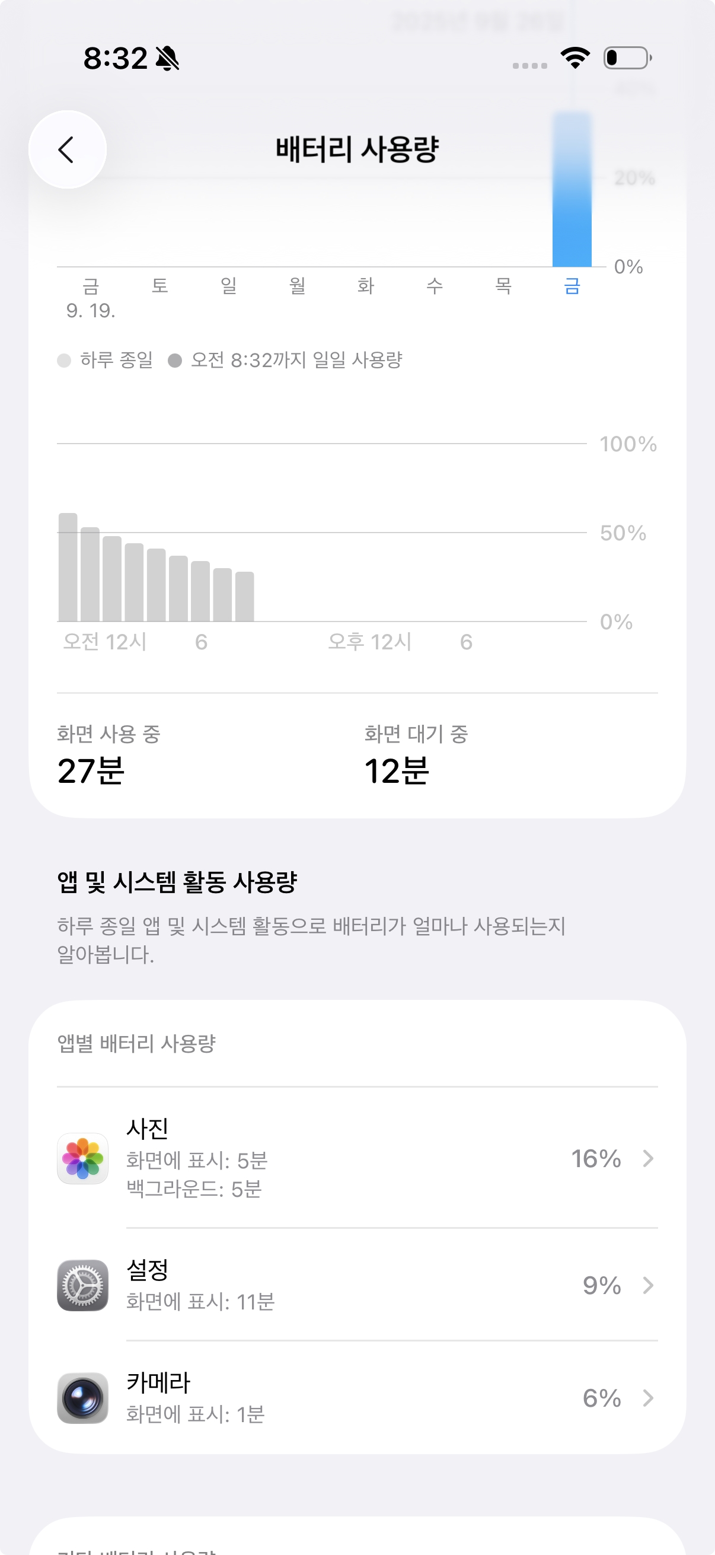Tap the 16% usage value for 사진
The height and width of the screenshot is (1555, 715).
point(595,1158)
